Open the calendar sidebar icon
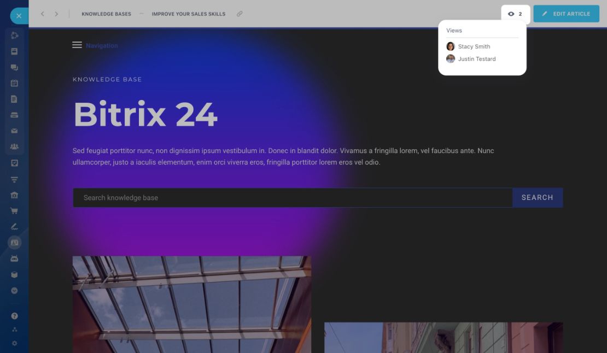Screen dimensions: 607x353 pyautogui.click(x=14, y=83)
